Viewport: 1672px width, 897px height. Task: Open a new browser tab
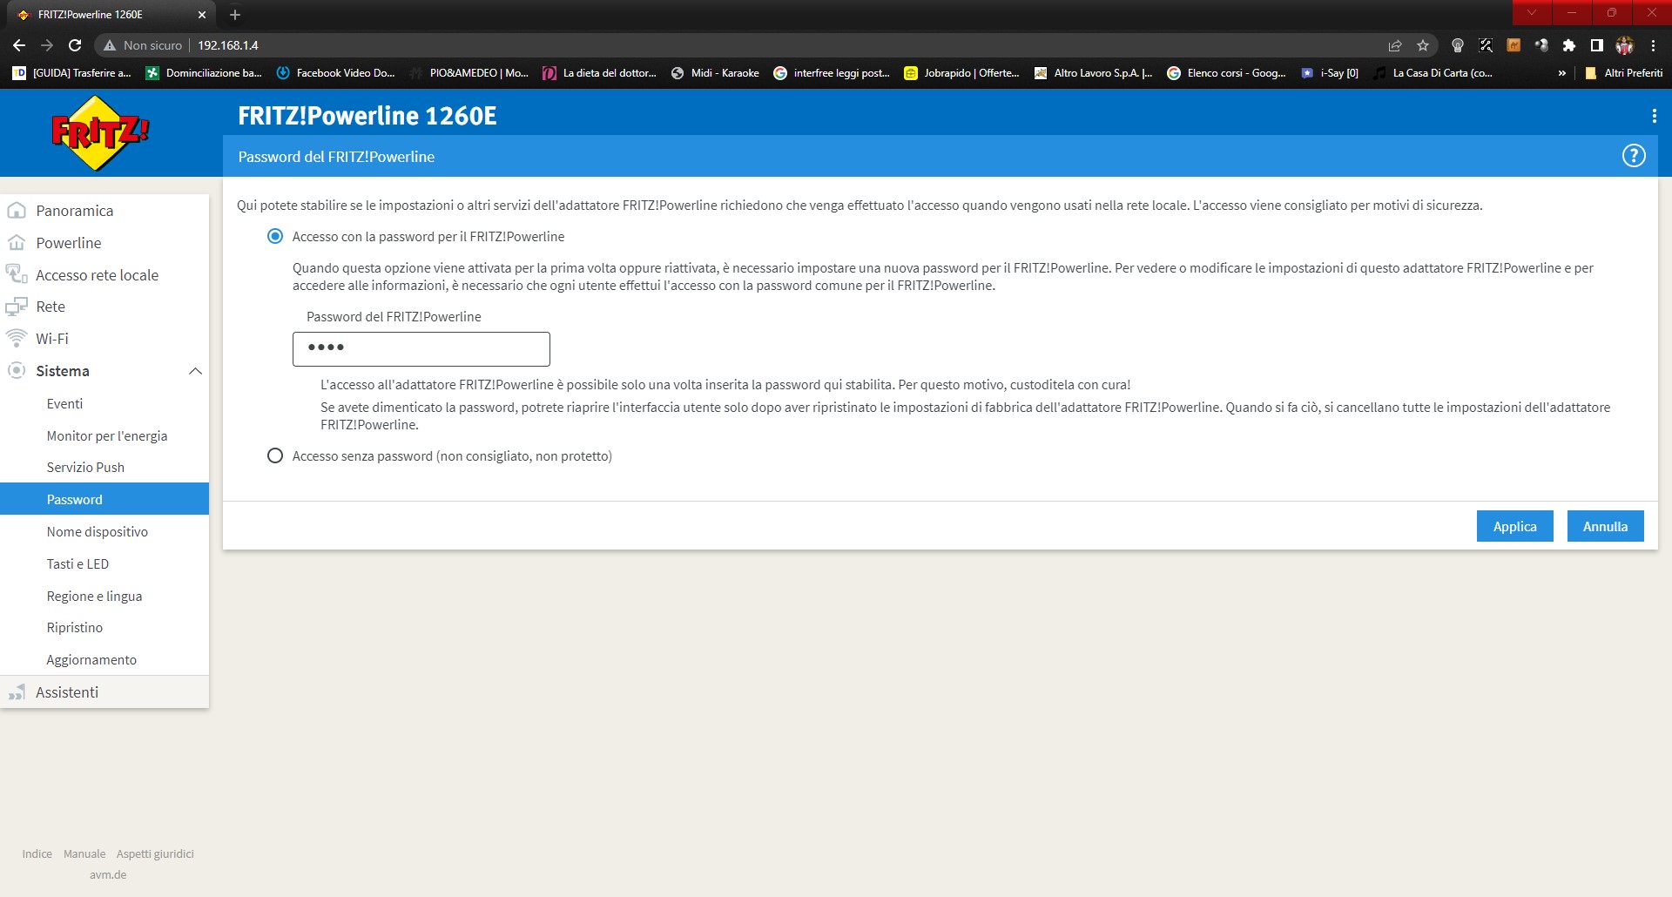[x=235, y=15]
